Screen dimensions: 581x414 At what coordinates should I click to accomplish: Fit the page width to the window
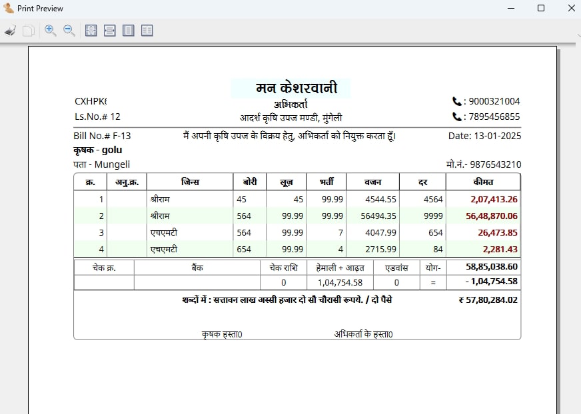click(x=110, y=31)
